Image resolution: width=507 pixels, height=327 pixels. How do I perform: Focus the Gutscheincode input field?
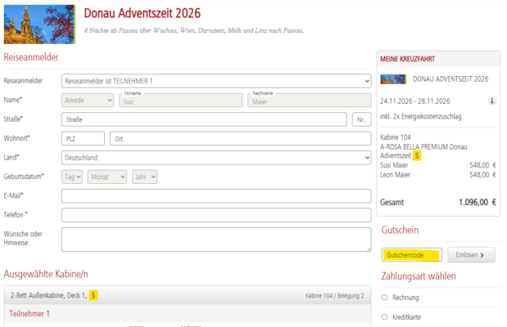coord(412,255)
